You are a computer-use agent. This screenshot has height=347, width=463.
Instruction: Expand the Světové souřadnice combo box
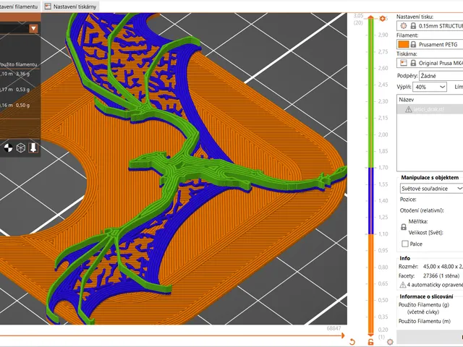[431, 188]
